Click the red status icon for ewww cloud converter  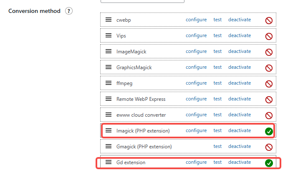tap(269, 115)
